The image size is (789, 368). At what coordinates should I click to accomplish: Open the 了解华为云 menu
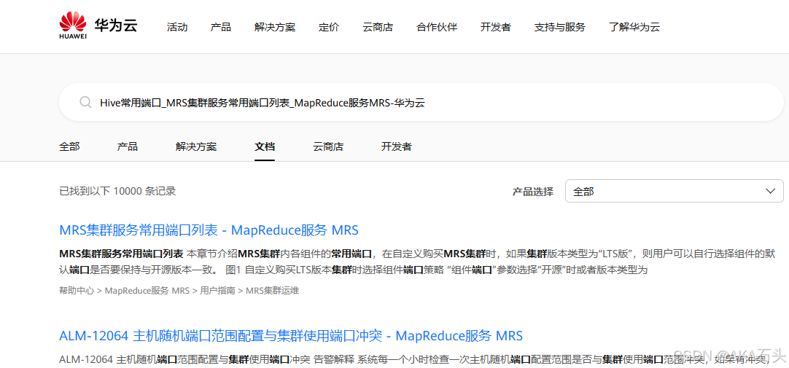[x=634, y=27]
